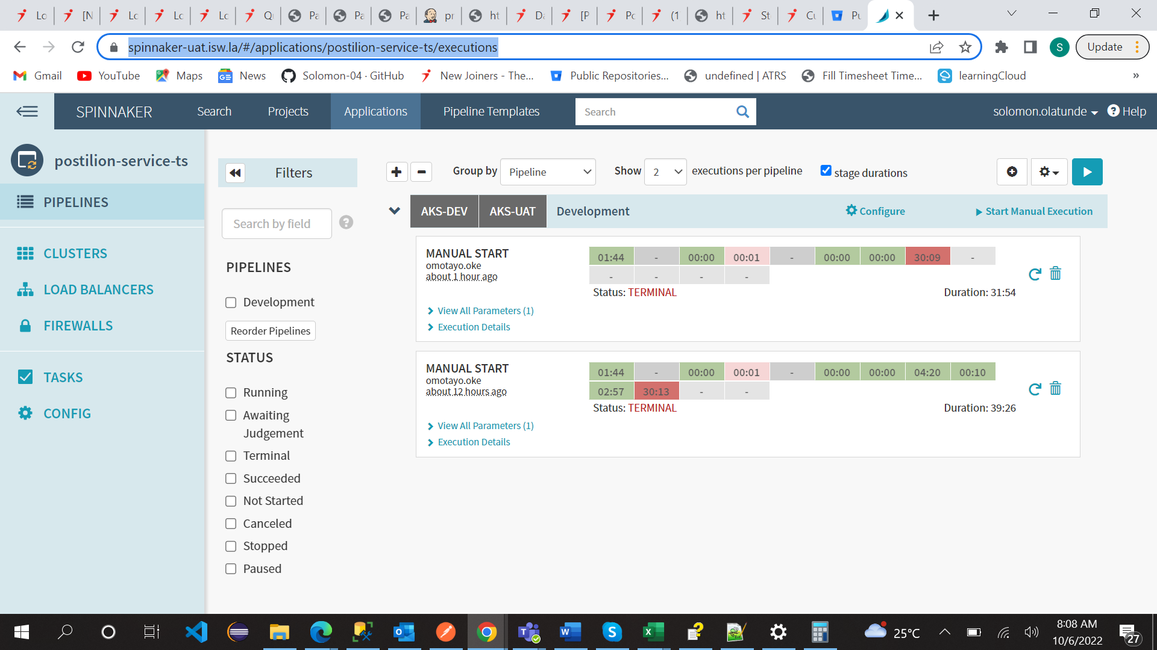The image size is (1157, 650).
Task: Click the red 30:09 failed stage bar
Action: [x=927, y=257]
